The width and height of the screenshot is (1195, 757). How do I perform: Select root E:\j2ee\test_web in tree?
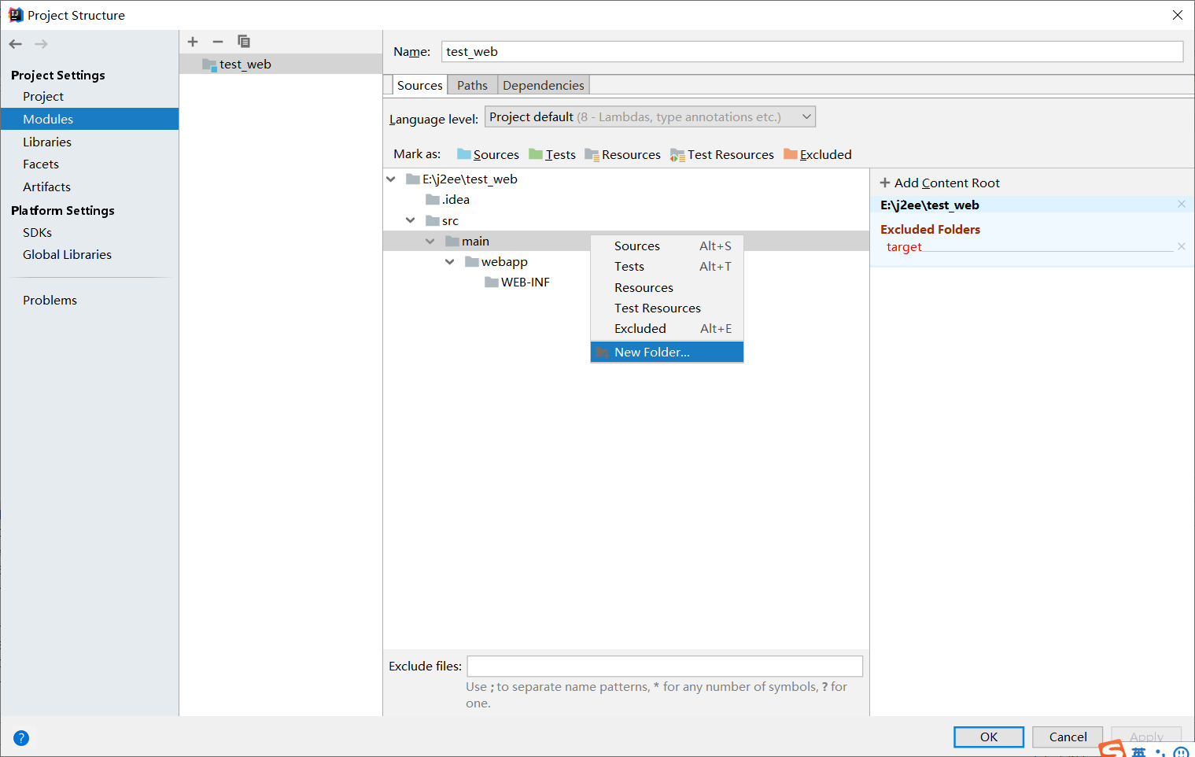[462, 179]
